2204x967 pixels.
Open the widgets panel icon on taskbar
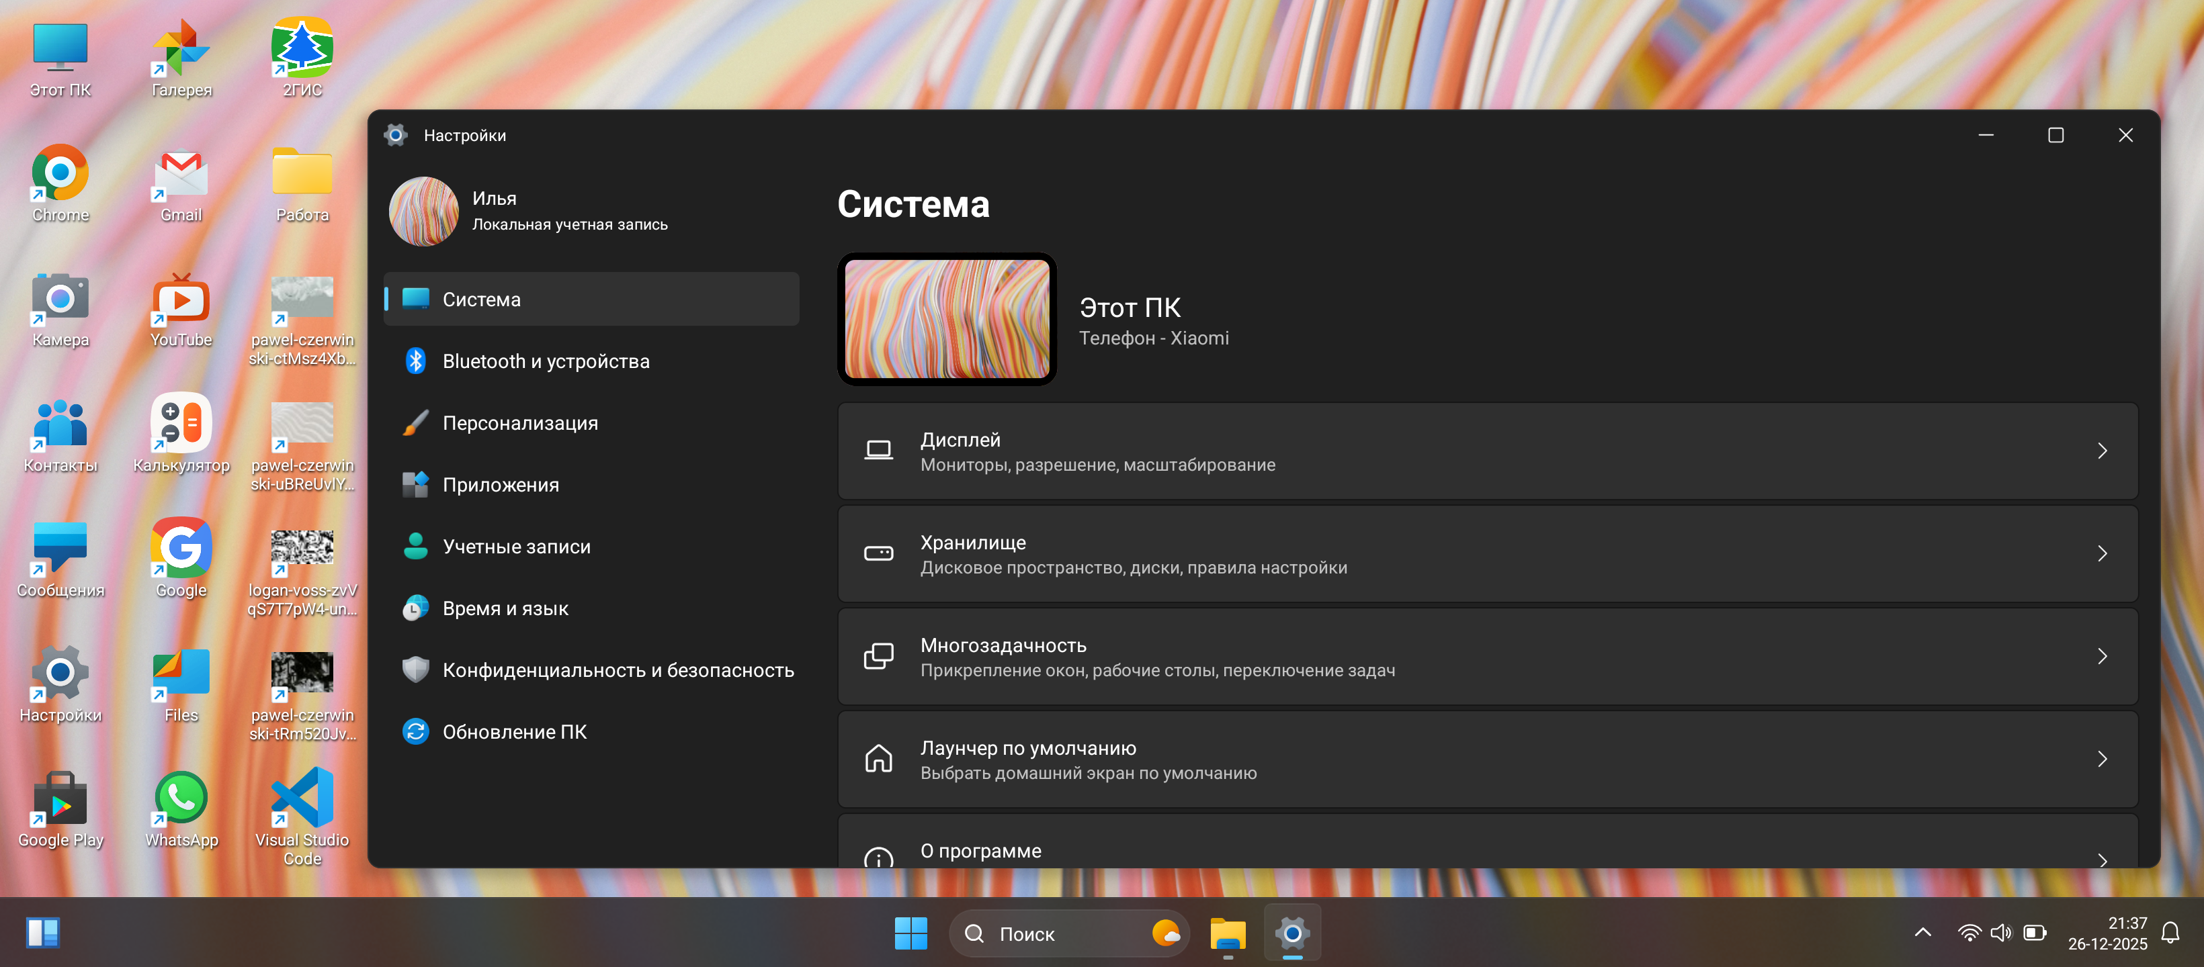coord(43,933)
